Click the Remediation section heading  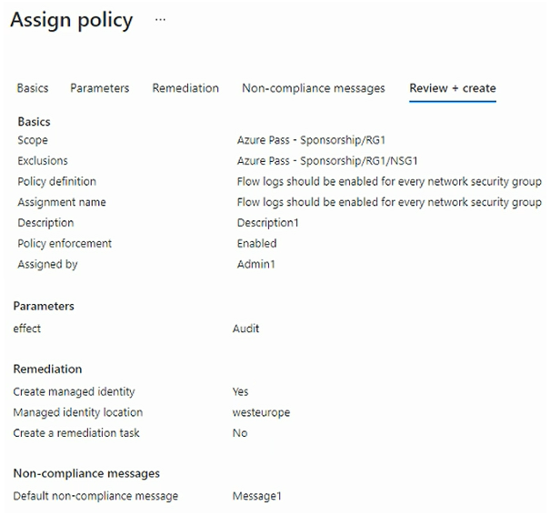[x=47, y=369]
